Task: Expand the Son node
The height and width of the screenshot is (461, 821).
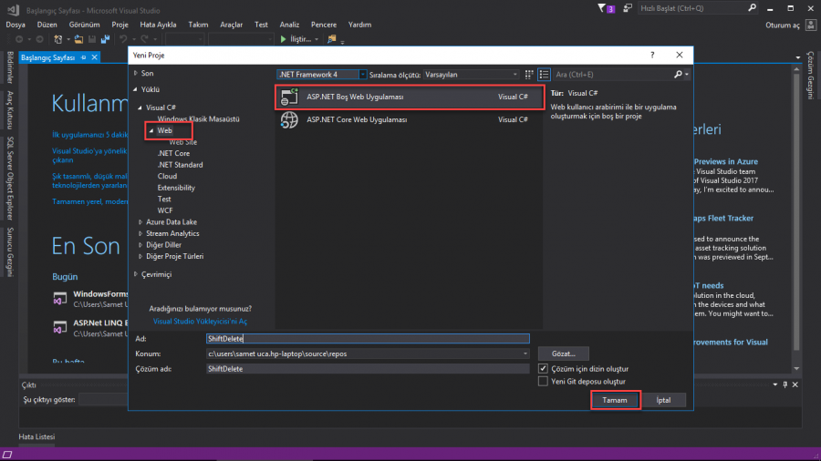Action: click(x=136, y=74)
